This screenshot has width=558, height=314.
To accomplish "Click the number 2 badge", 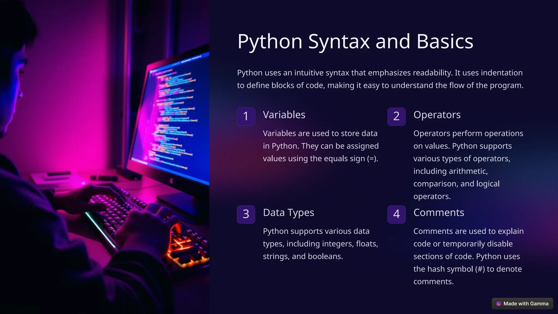I will 396,116.
